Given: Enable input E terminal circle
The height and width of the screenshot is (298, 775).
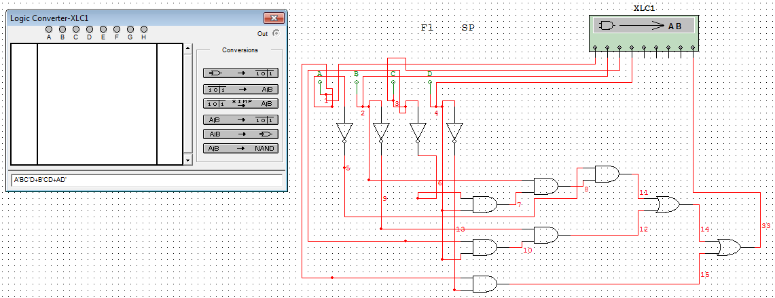Looking at the screenshot, I should coord(103,30).
